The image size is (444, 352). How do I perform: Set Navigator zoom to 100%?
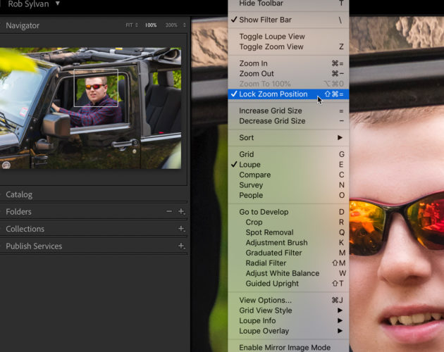(x=151, y=25)
